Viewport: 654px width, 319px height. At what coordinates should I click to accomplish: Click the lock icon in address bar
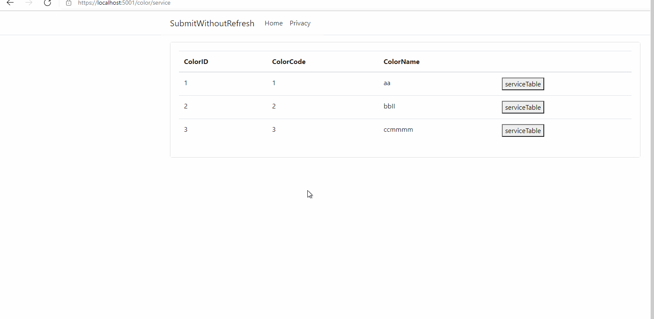68,3
